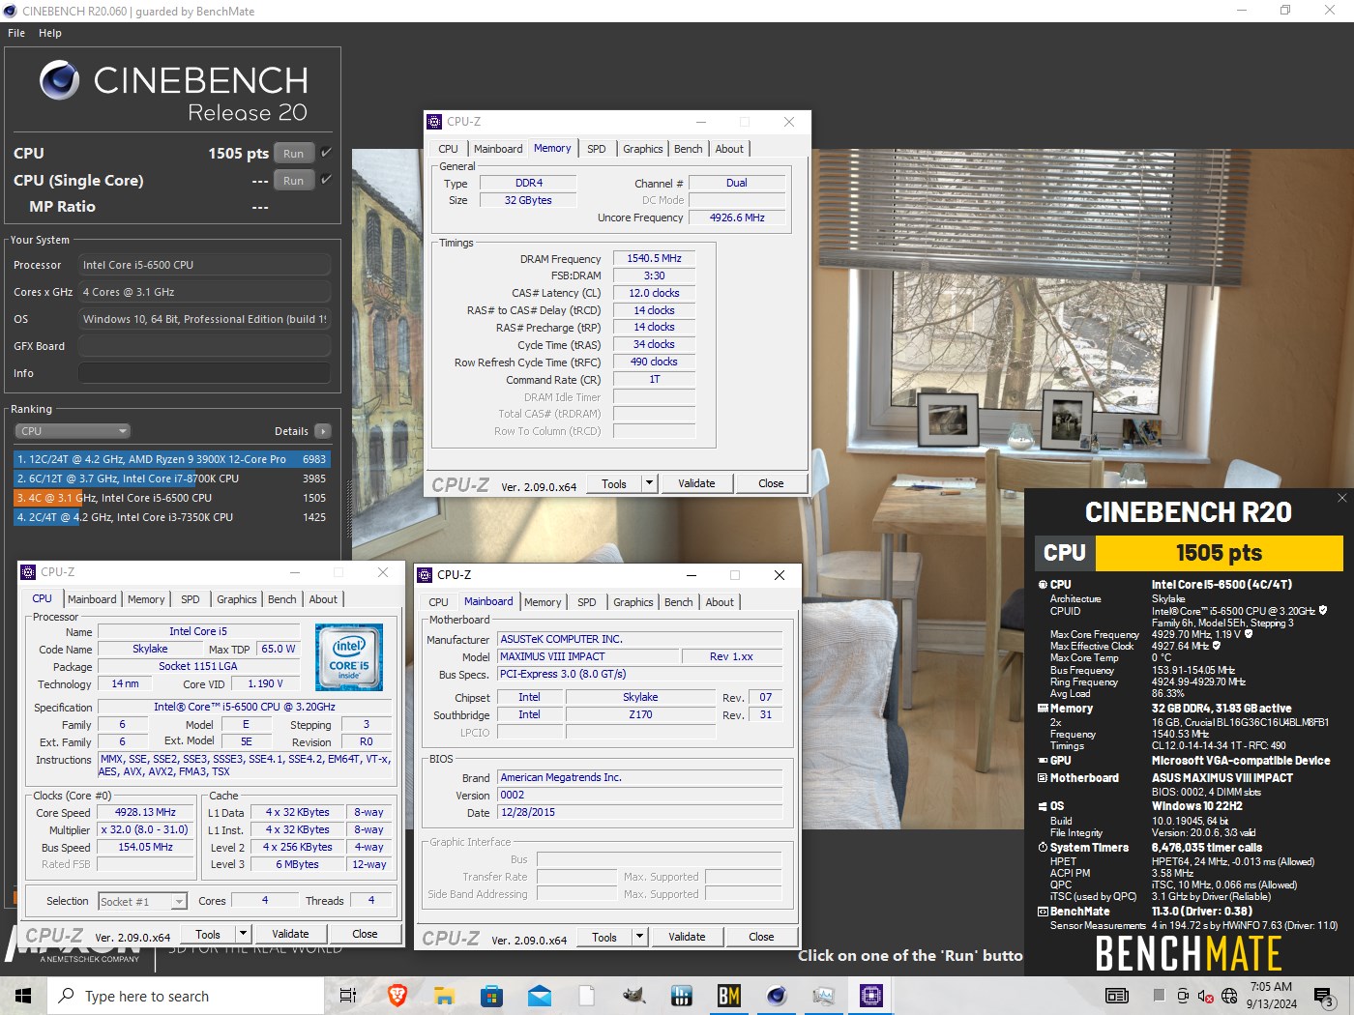Click the GPU card icon in BenchMate panel
This screenshot has width=1354, height=1015.
[1043, 761]
